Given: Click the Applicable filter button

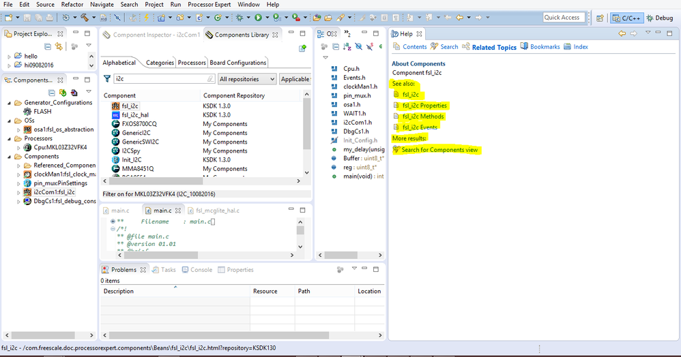Looking at the screenshot, I should pyautogui.click(x=295, y=79).
